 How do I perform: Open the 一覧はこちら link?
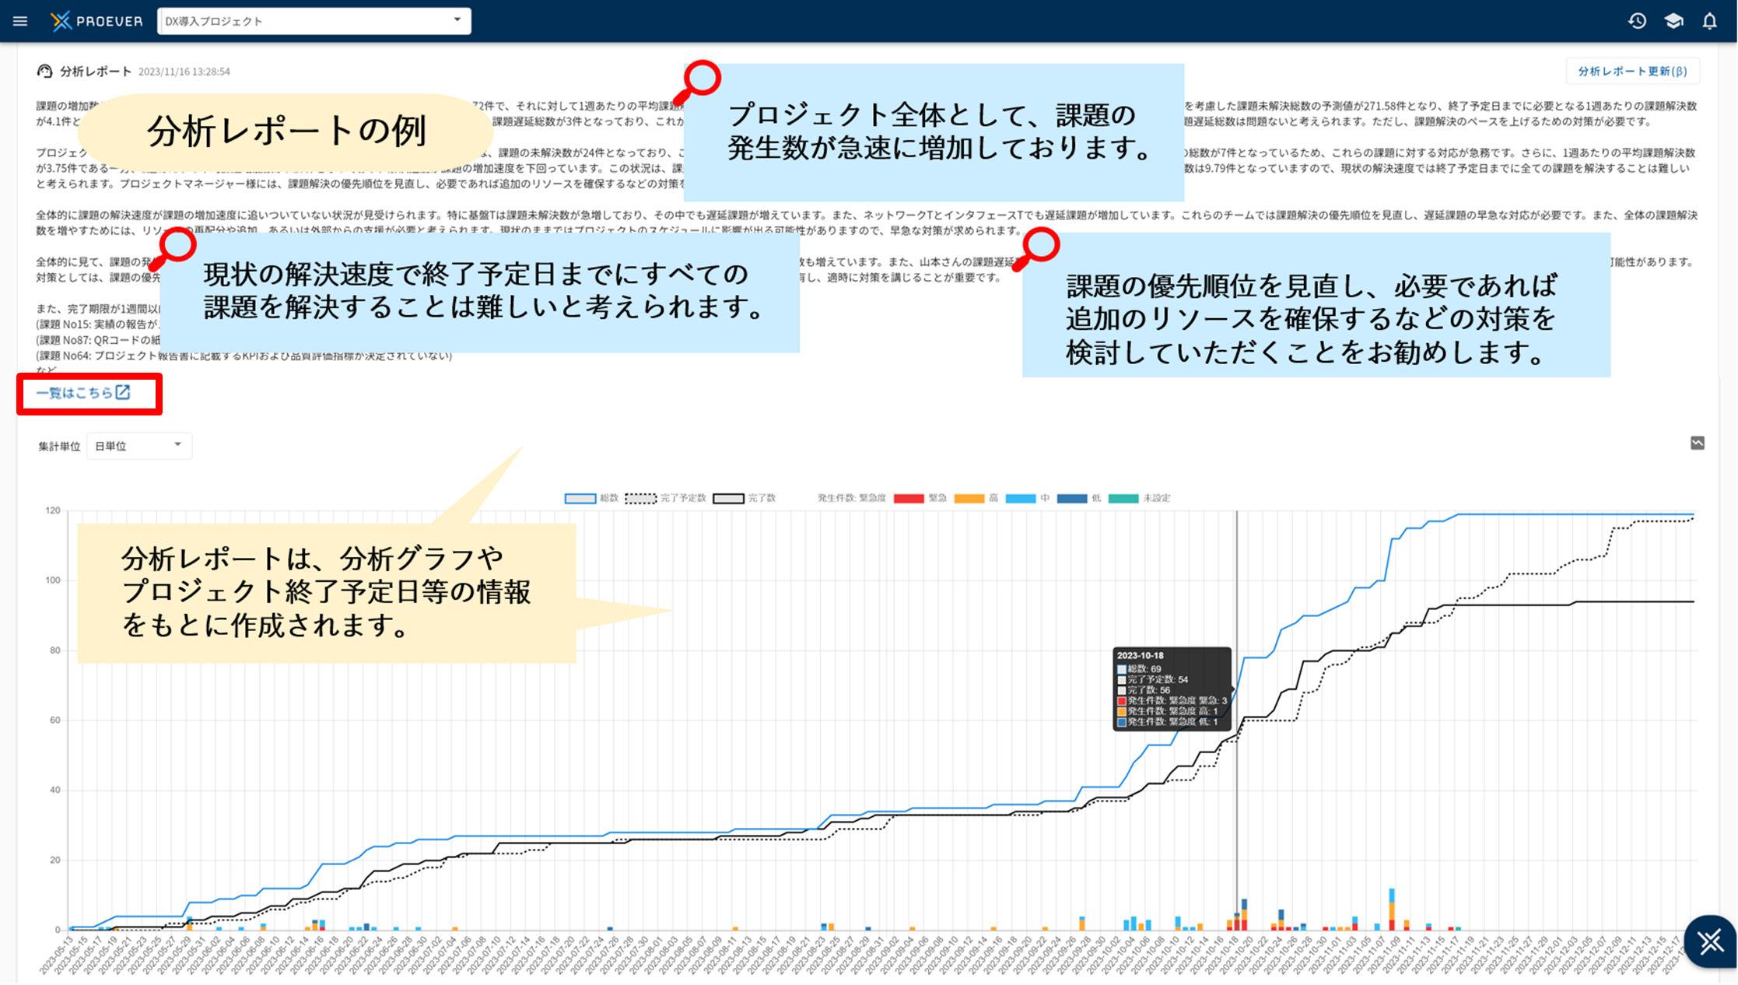[x=75, y=393]
